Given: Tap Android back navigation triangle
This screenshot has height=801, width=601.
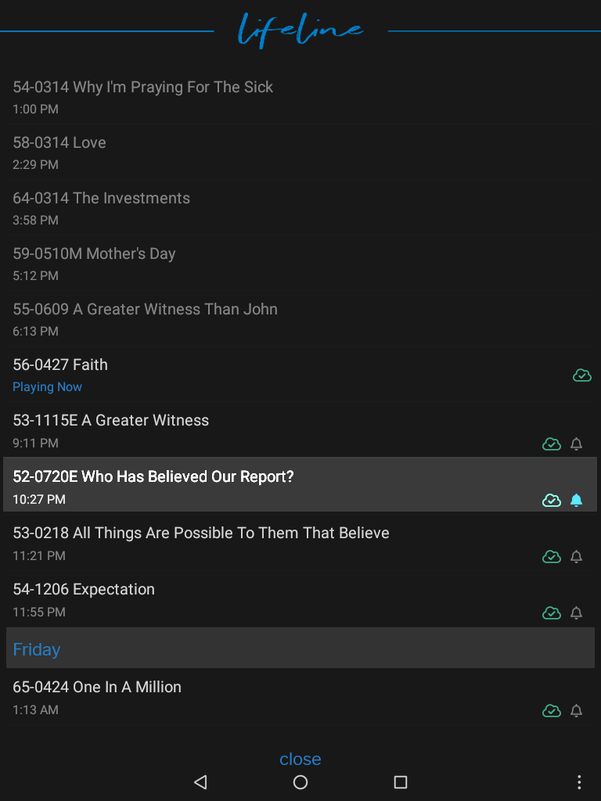Looking at the screenshot, I should pyautogui.click(x=200, y=781).
